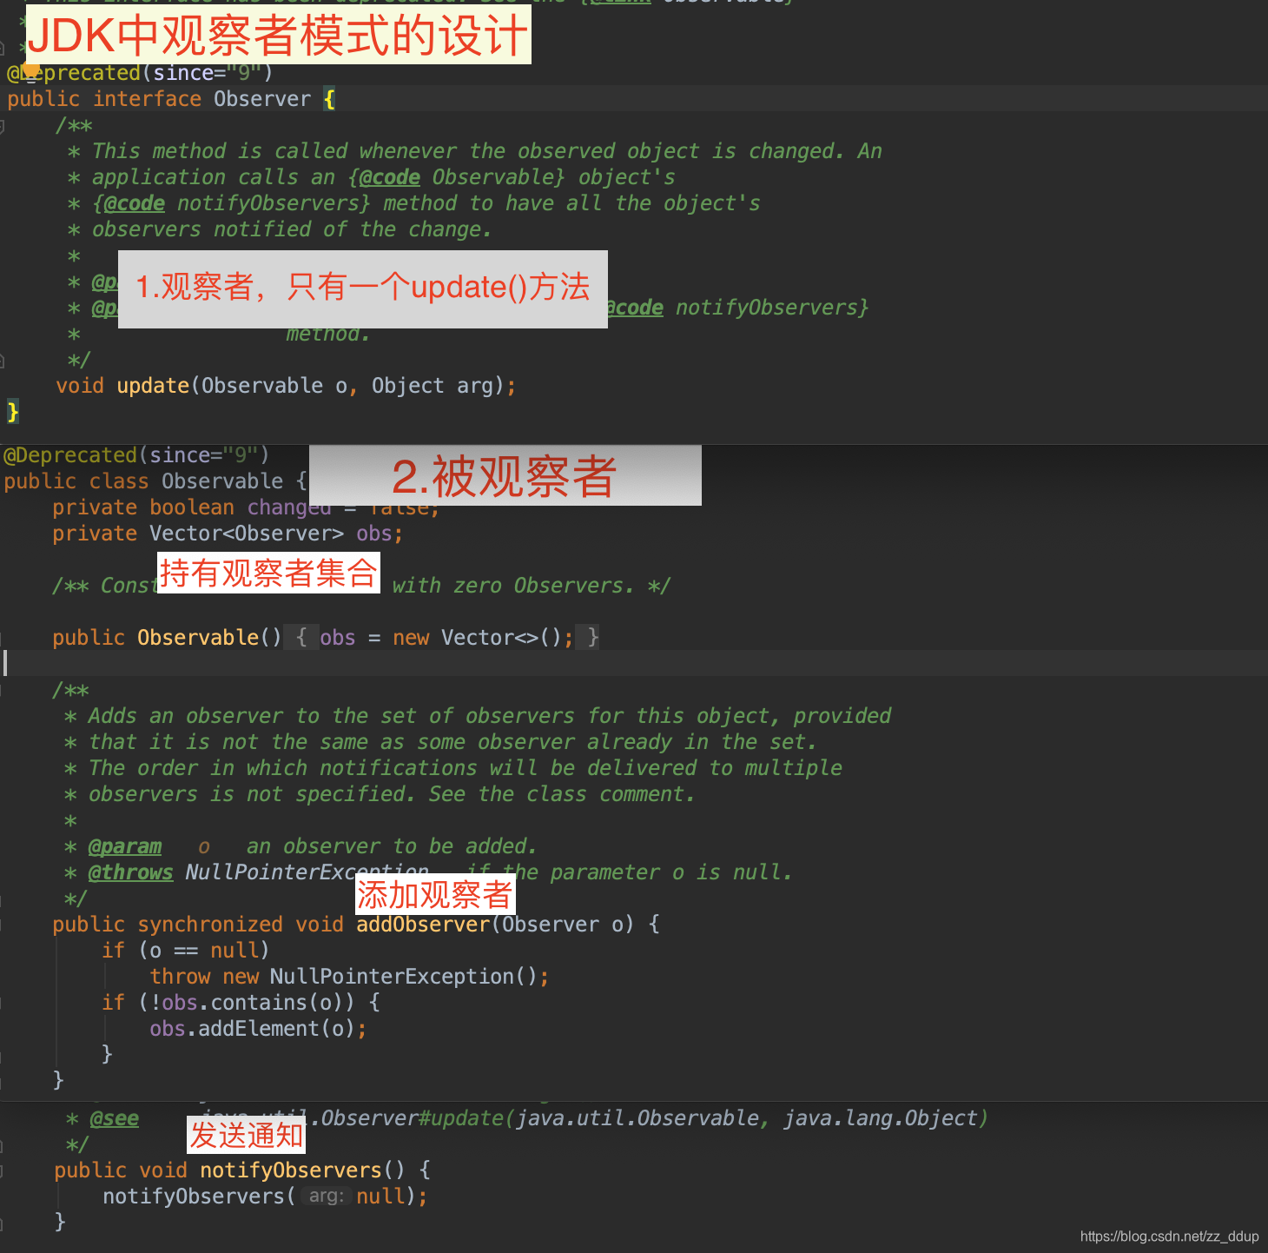This screenshot has width=1268, height=1253.
Task: Click the @code tag before 'Observable} object's'
Action: [389, 177]
